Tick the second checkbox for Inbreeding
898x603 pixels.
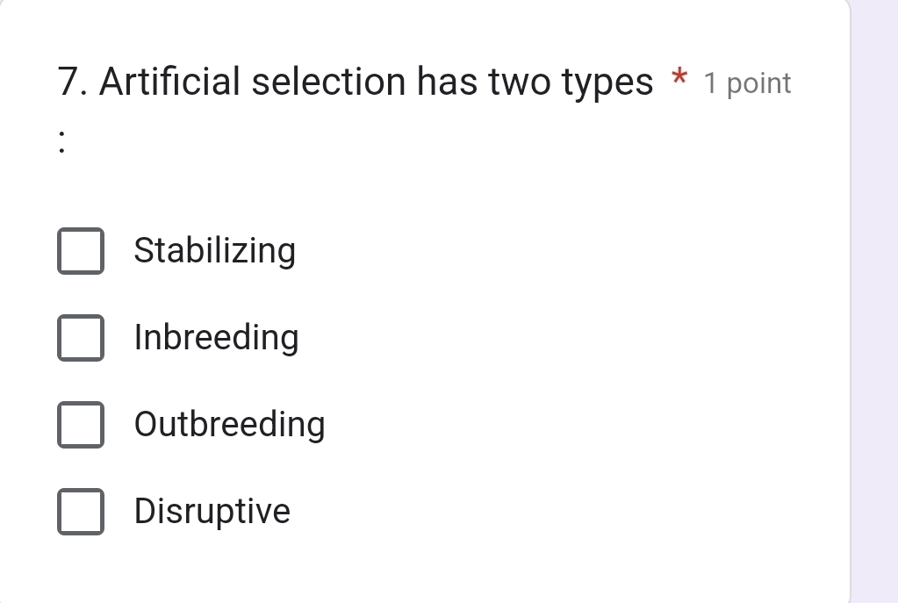[x=81, y=338]
